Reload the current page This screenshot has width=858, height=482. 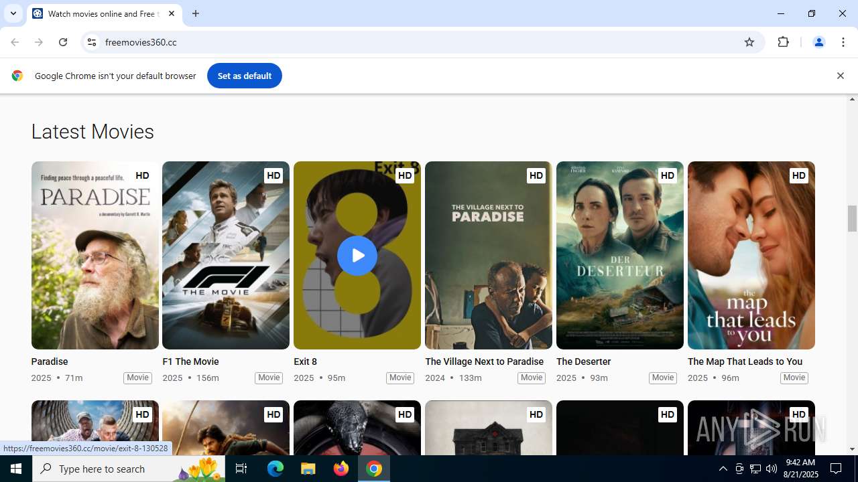point(63,42)
